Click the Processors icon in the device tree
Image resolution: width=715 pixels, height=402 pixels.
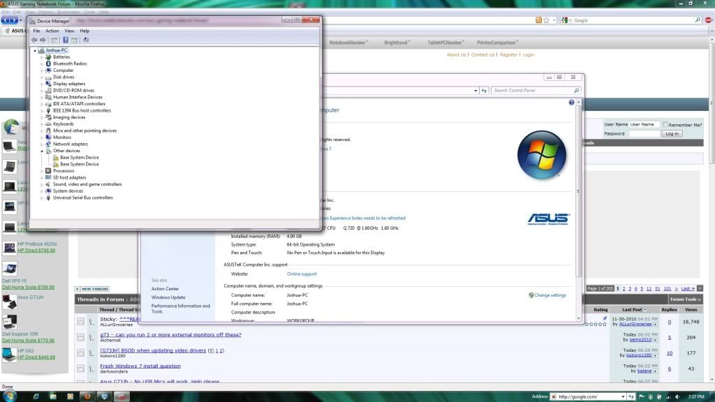(x=48, y=171)
